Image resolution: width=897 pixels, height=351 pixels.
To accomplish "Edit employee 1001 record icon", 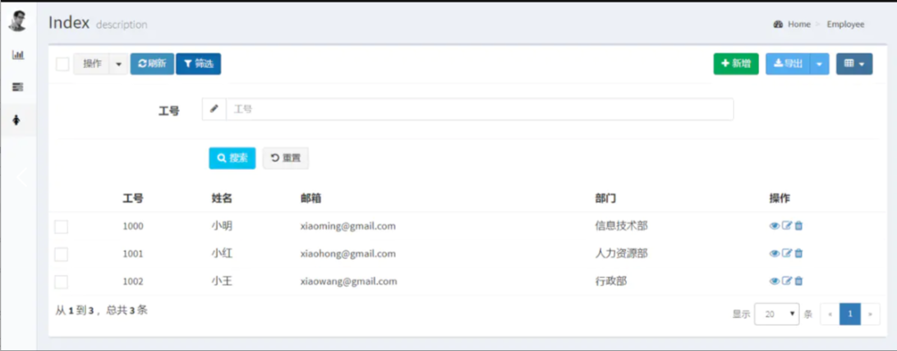I will coord(786,253).
